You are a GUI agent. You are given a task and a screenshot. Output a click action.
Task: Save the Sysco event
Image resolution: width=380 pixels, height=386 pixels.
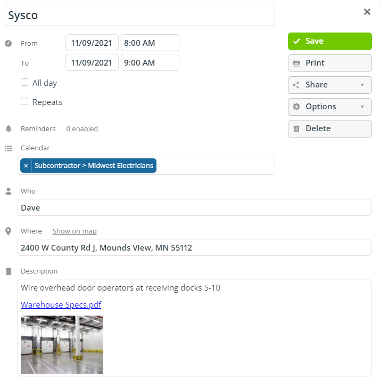click(330, 42)
